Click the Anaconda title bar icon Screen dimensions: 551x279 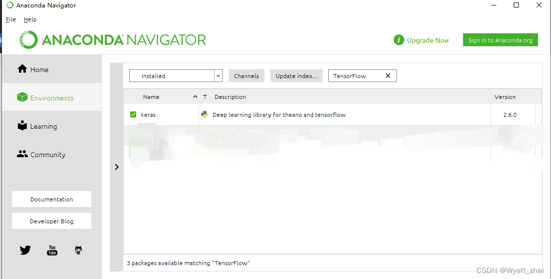point(10,5)
